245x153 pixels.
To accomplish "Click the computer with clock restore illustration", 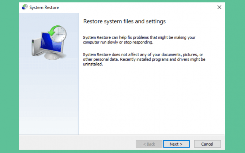I will pos(49,43).
